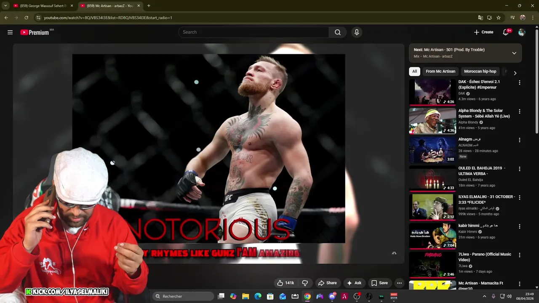Click the Windows taskbar Rechercher search box
The image size is (539, 303).
[x=183, y=296]
